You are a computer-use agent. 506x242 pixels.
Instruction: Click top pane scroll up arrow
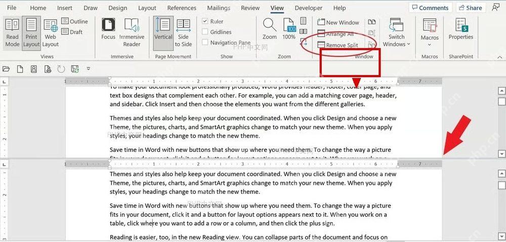tap(501, 91)
